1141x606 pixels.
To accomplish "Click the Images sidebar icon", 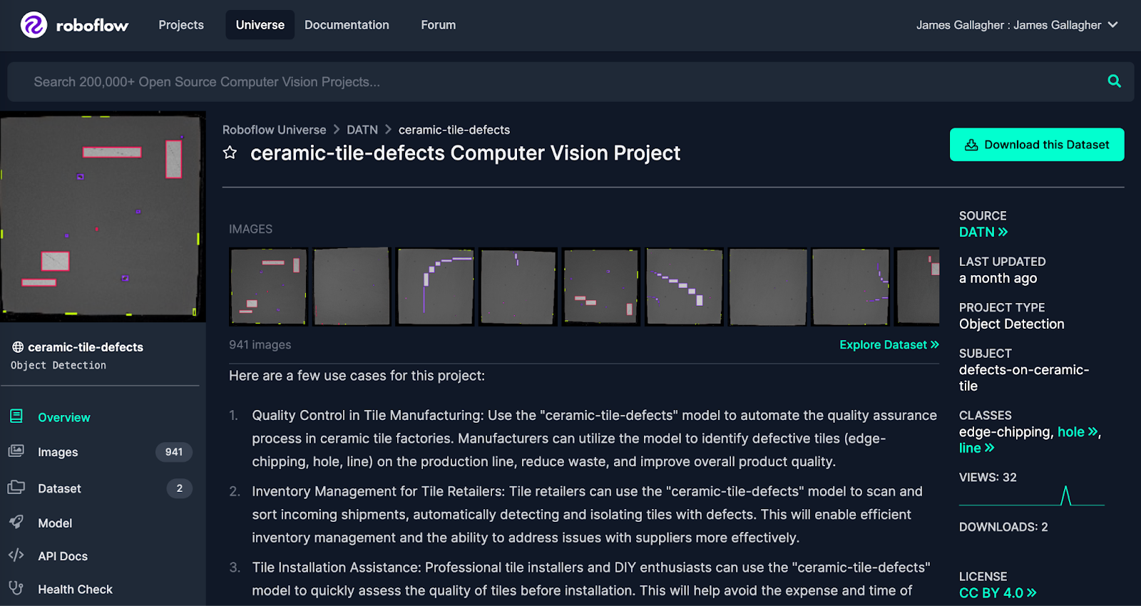I will click(x=16, y=451).
